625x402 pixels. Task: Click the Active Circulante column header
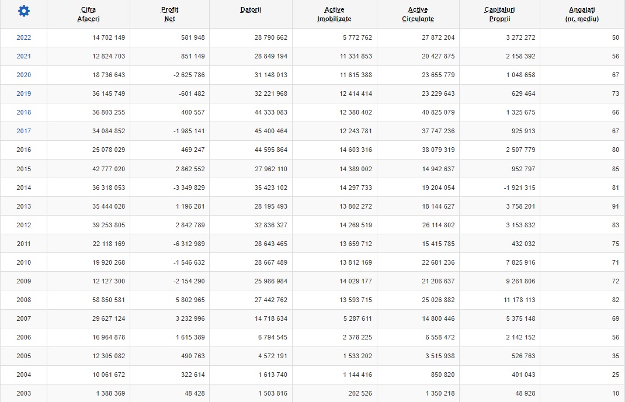click(x=418, y=14)
